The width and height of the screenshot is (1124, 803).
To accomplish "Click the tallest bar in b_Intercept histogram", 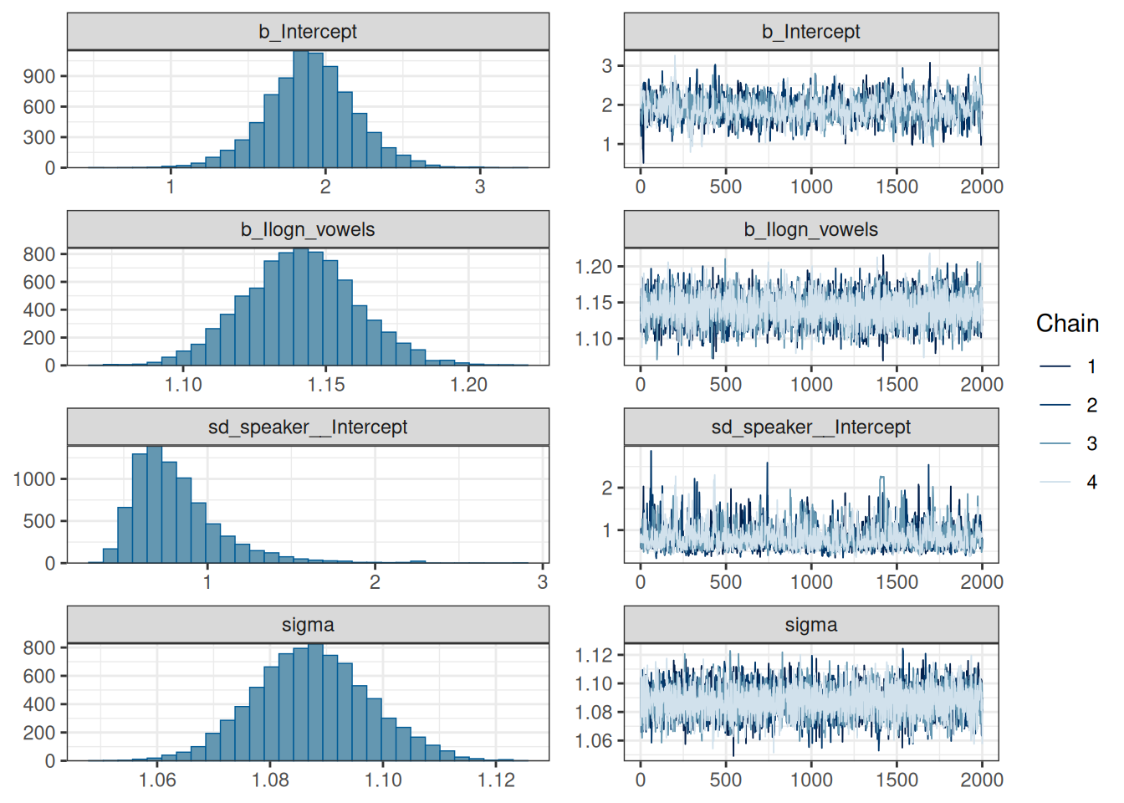I will pyautogui.click(x=301, y=109).
